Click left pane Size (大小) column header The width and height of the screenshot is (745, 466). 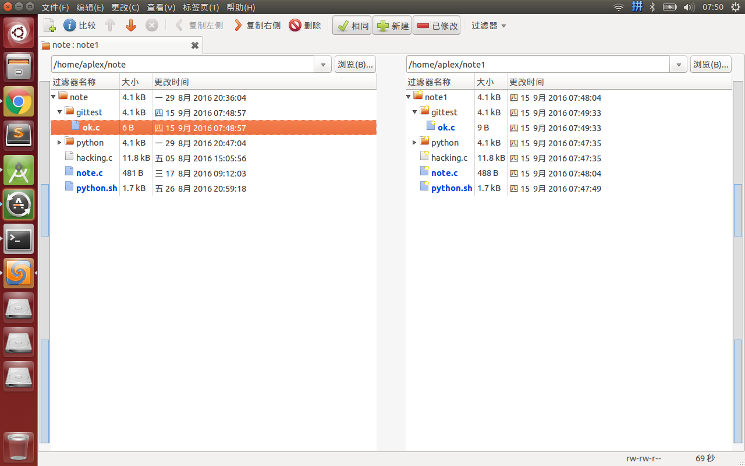point(136,82)
